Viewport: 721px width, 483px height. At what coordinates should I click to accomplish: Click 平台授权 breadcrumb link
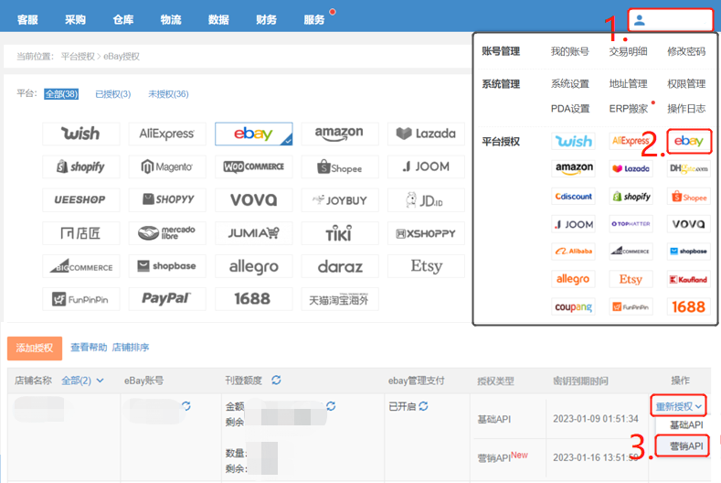(78, 57)
